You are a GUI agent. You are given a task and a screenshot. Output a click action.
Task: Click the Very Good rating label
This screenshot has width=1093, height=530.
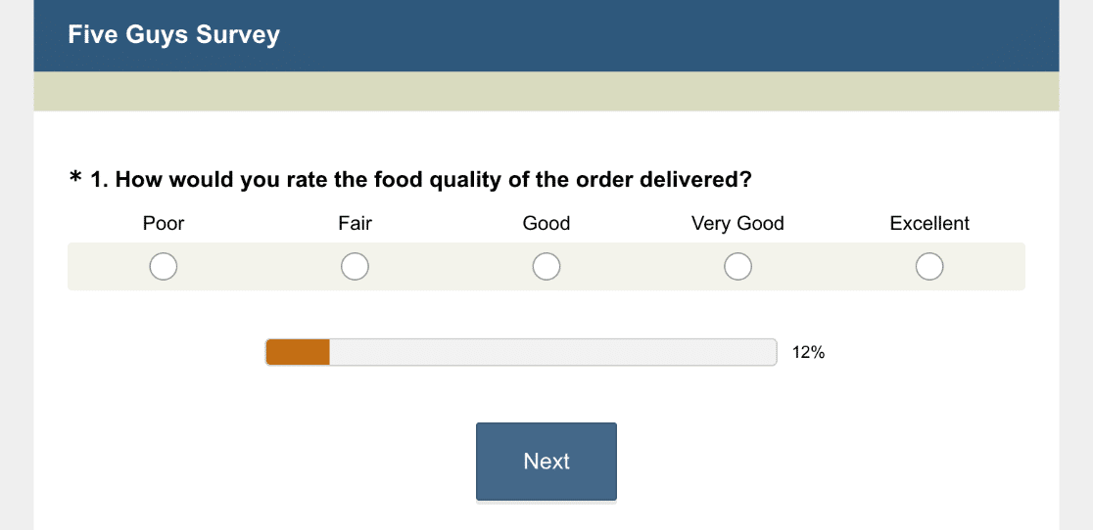[737, 224]
